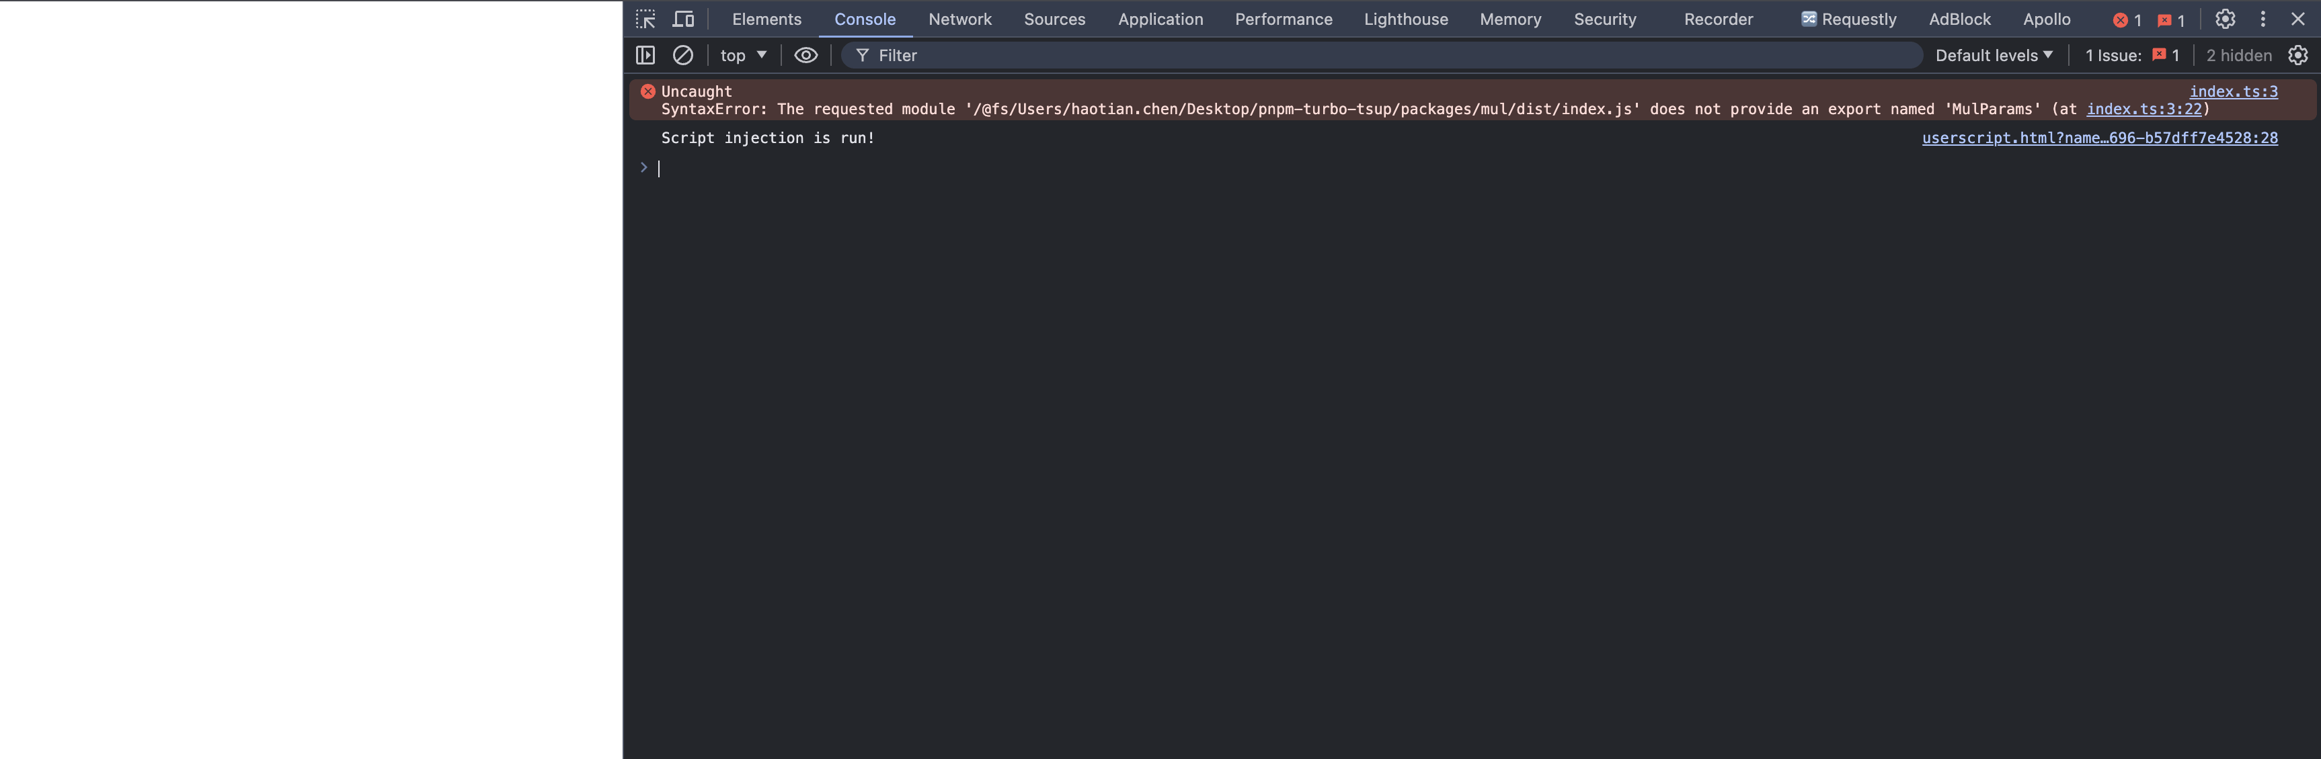
Task: Toggle the device toolbar icon
Action: pos(684,19)
